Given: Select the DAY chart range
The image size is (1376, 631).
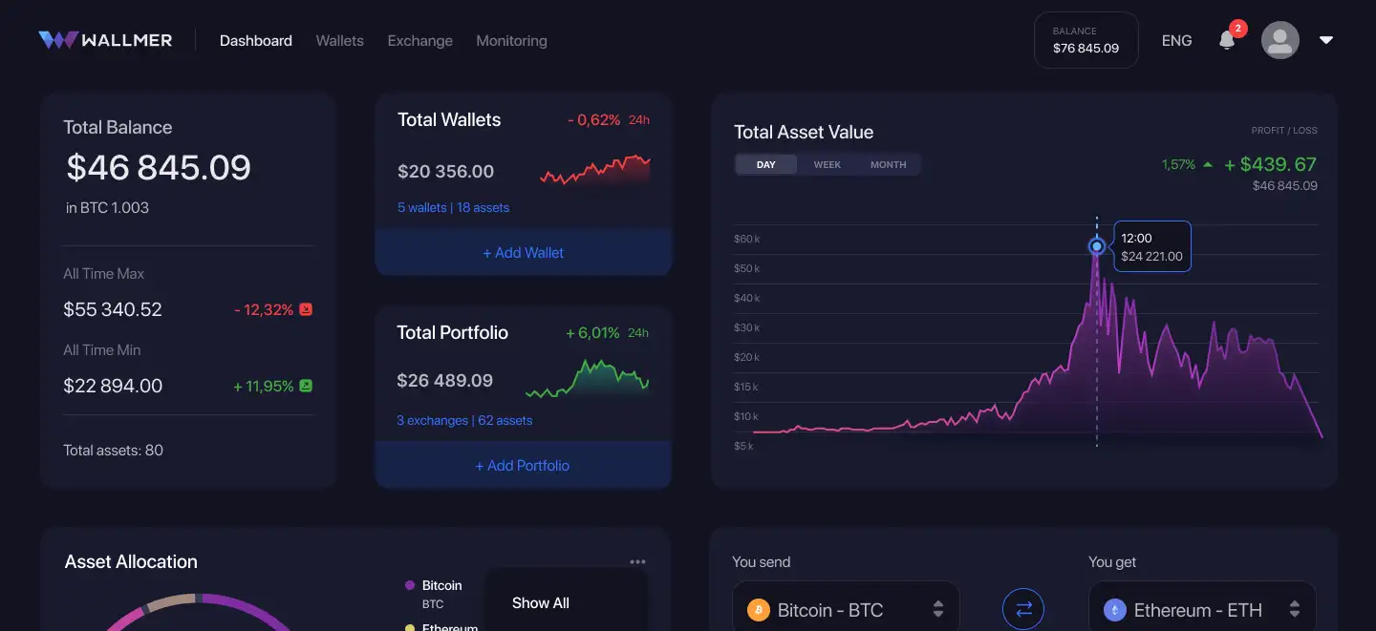Looking at the screenshot, I should [x=766, y=164].
